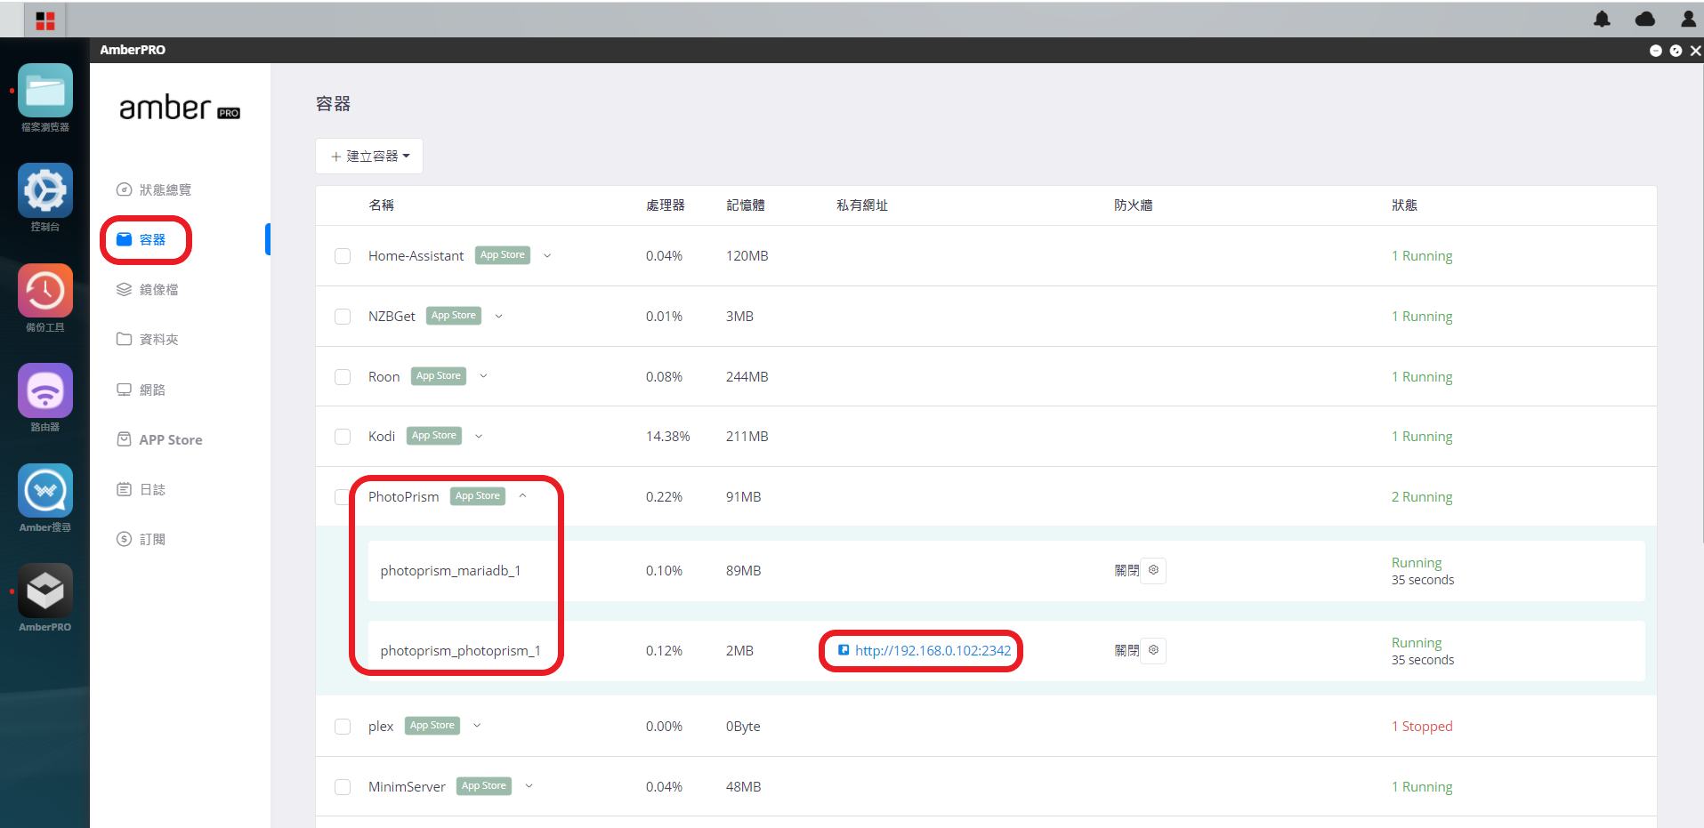Open firewall settings gear for photoprism_photoprism_1
This screenshot has width=1704, height=828.
point(1153,650)
